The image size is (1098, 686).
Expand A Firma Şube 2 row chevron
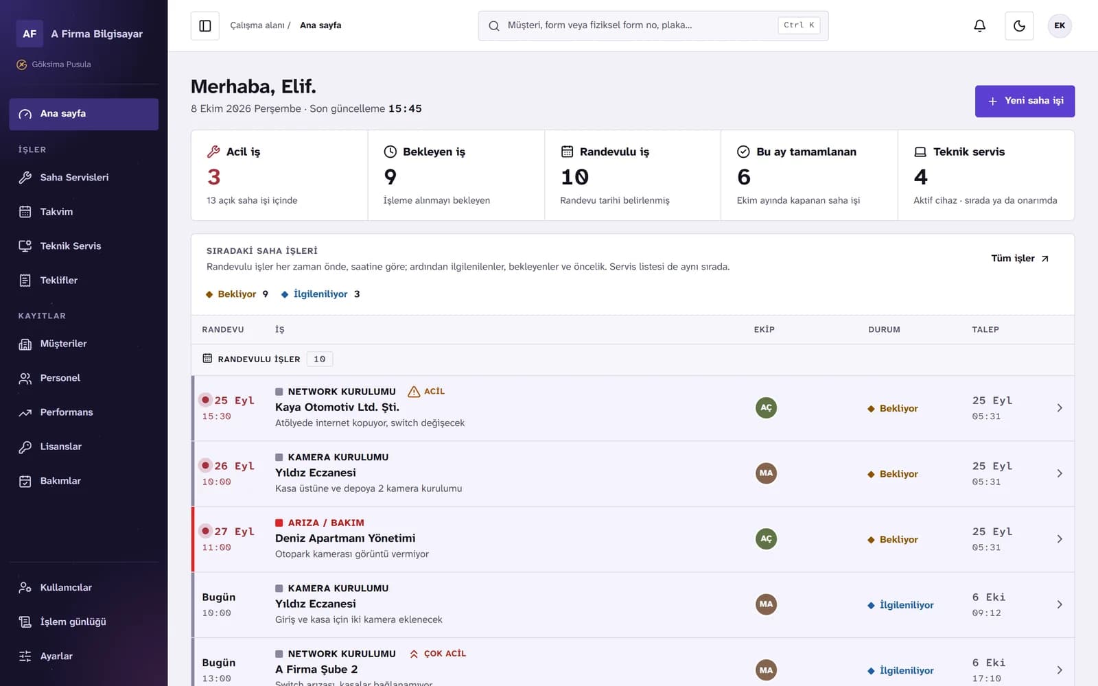coord(1060,670)
